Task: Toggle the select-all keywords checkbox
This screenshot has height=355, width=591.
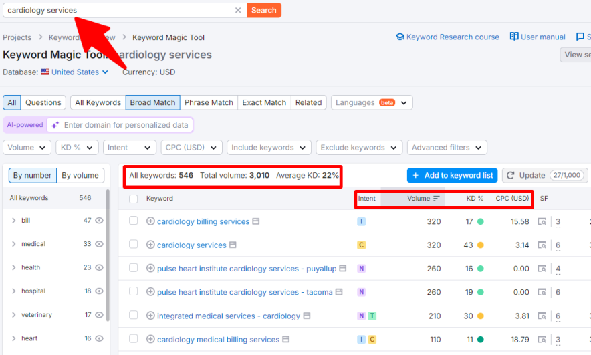Action: (134, 199)
